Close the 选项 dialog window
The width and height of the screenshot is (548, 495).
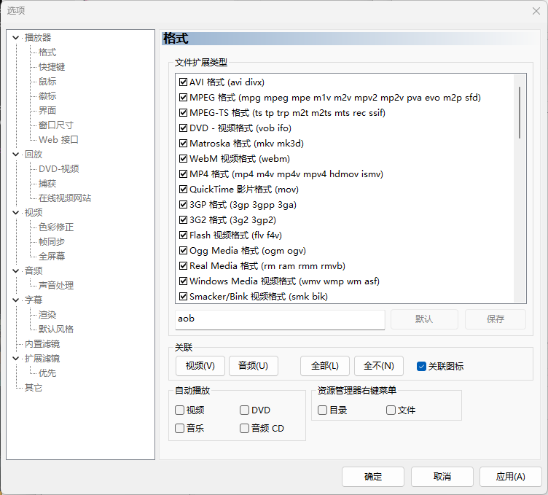(x=536, y=11)
